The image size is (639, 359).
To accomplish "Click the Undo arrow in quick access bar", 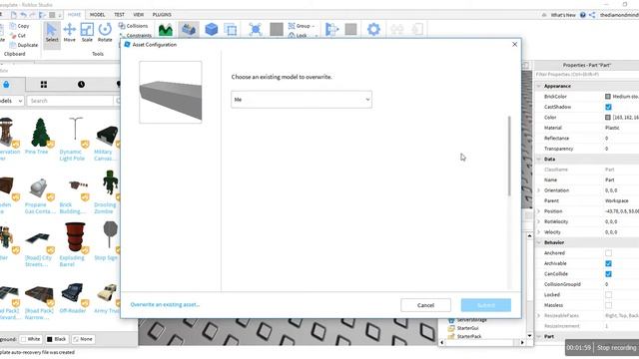I will pyautogui.click(x=23, y=15).
